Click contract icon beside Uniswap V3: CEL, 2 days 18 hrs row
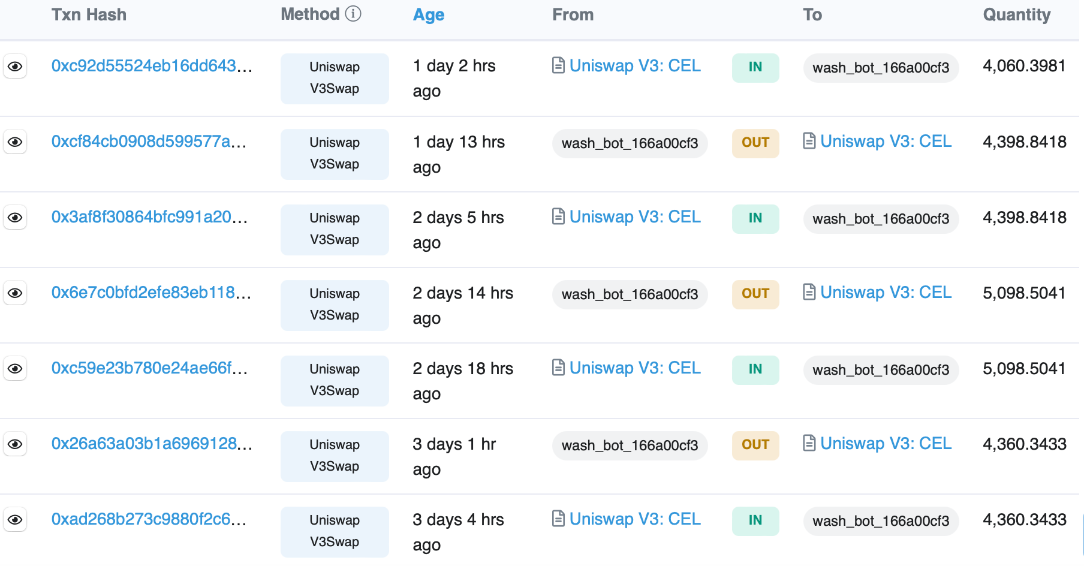Viewport: 1084px width, 566px height. coord(558,368)
